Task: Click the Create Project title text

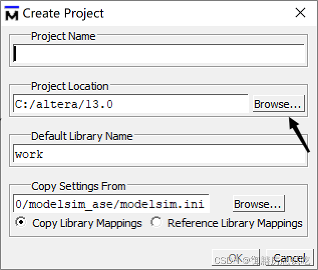Action: pos(63,13)
